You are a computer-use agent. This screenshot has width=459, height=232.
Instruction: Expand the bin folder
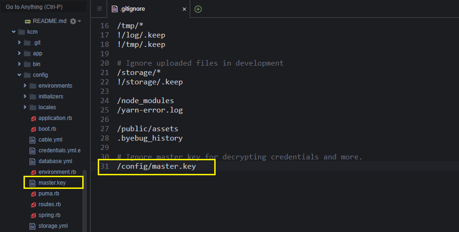coord(19,64)
